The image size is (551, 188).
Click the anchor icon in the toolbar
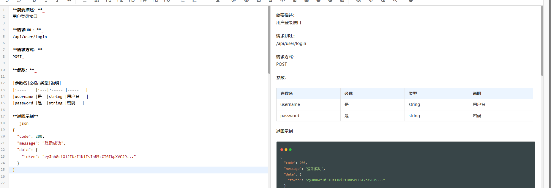coord(247,1)
